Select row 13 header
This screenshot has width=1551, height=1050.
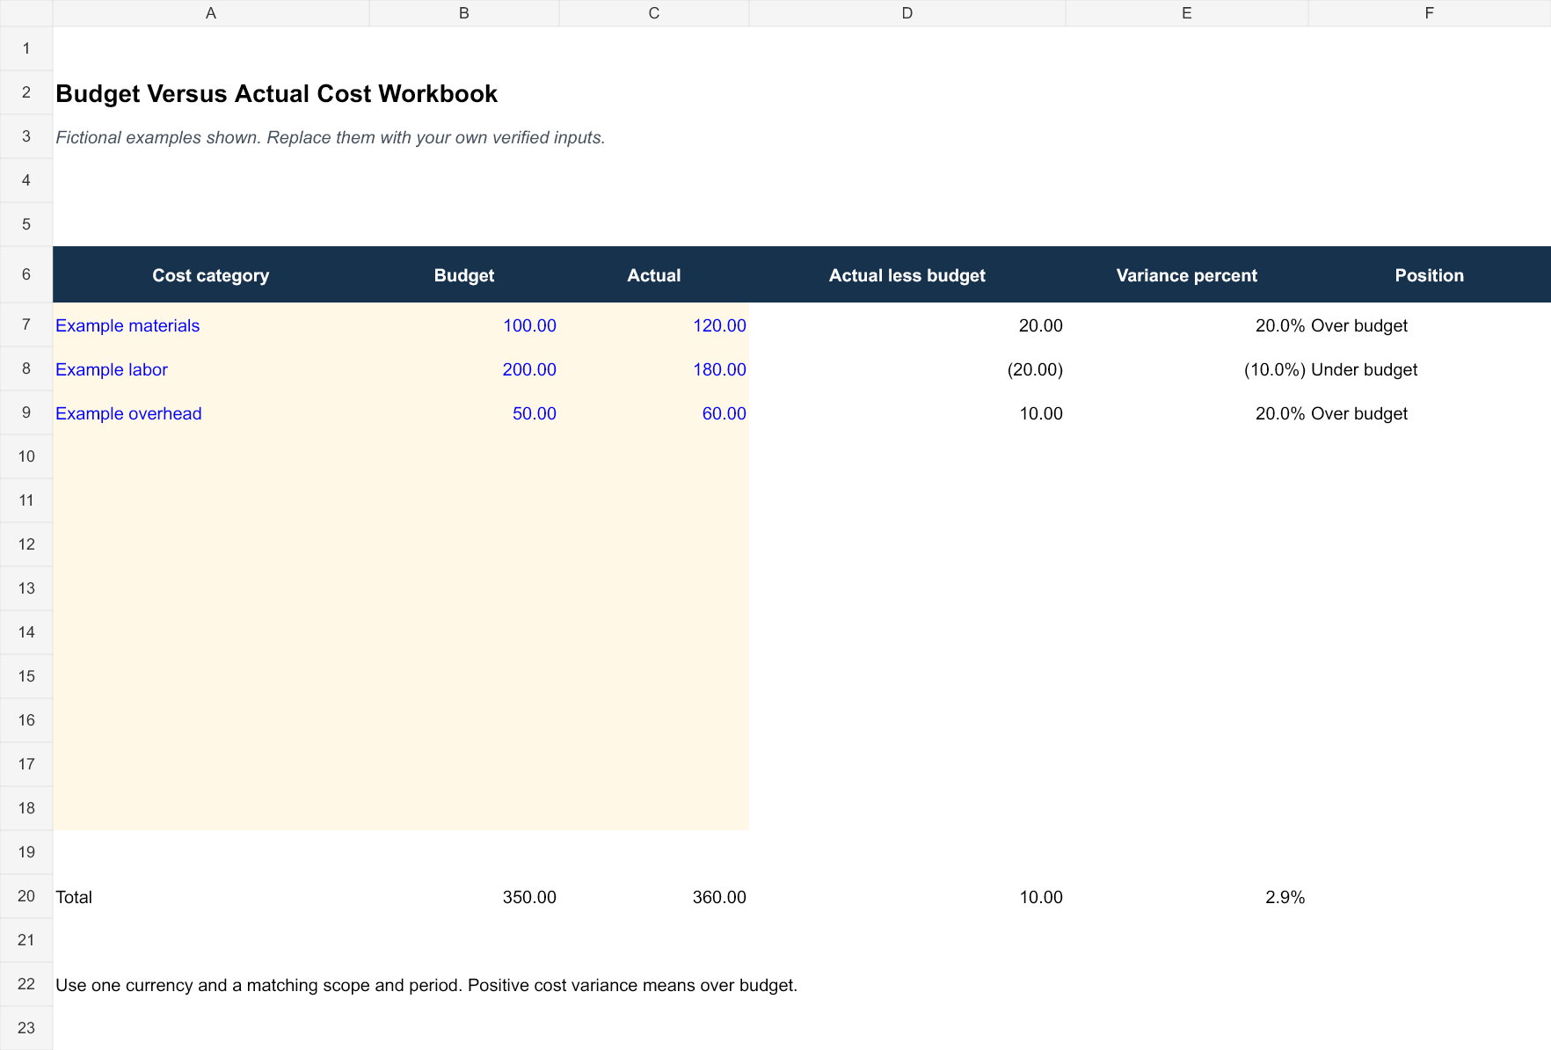click(26, 588)
